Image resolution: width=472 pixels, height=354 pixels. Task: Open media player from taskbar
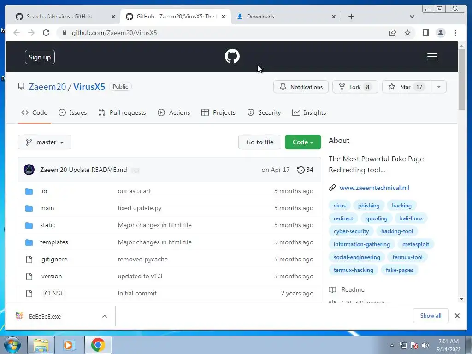[x=69, y=345]
